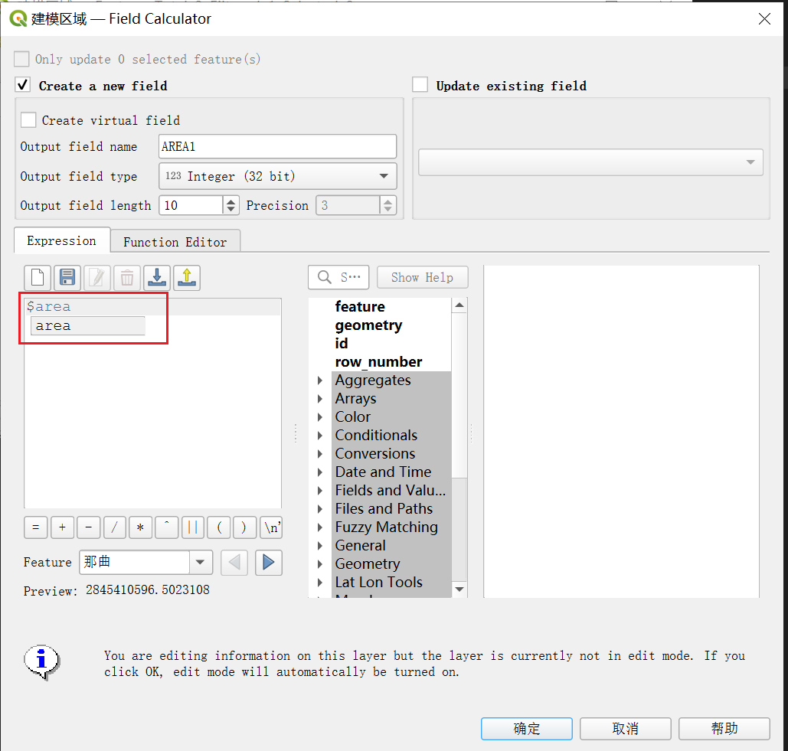Close the Field Calculator dialog
This screenshot has width=788, height=751.
pos(764,19)
